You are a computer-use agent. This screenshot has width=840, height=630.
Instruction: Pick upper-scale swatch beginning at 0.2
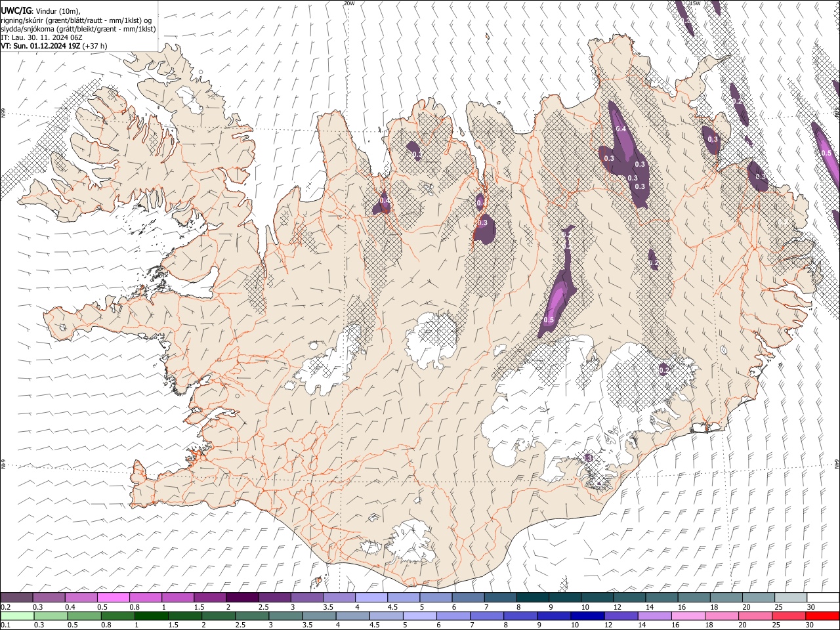[16, 597]
